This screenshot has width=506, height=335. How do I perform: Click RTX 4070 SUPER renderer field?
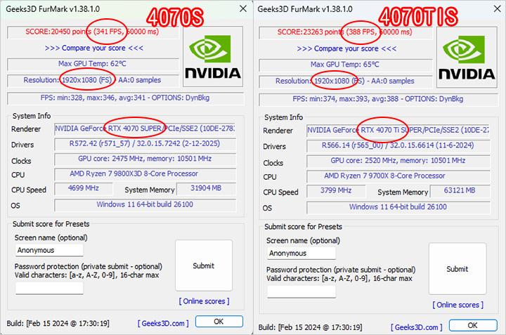pos(145,129)
